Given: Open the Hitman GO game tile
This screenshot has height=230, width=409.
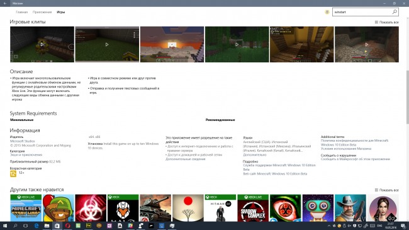Looking at the screenshot, I should click(220, 208).
